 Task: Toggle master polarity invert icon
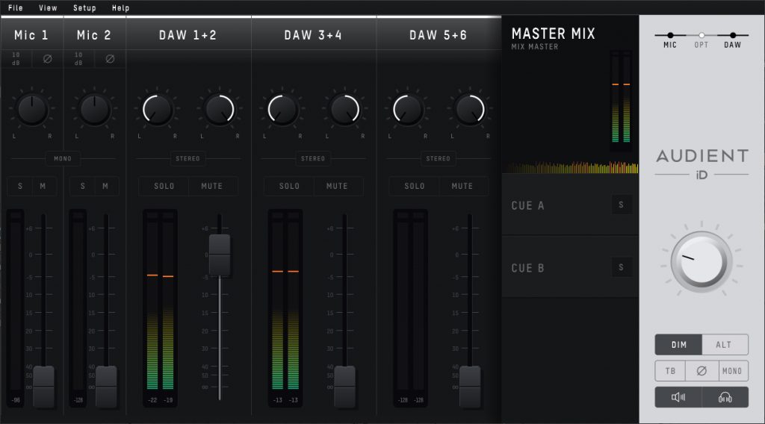701,370
